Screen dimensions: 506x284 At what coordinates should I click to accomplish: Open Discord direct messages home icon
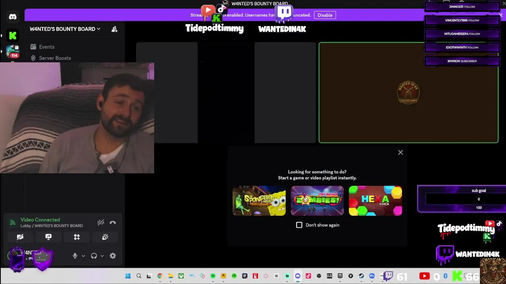(x=13, y=17)
